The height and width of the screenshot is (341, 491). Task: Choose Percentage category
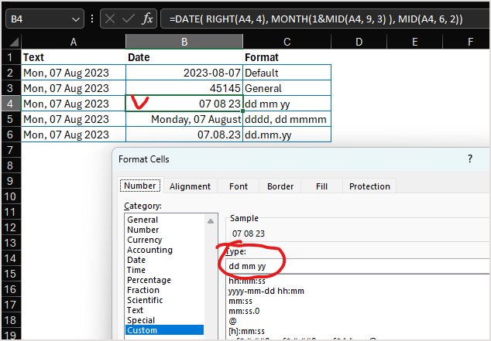coord(164,280)
